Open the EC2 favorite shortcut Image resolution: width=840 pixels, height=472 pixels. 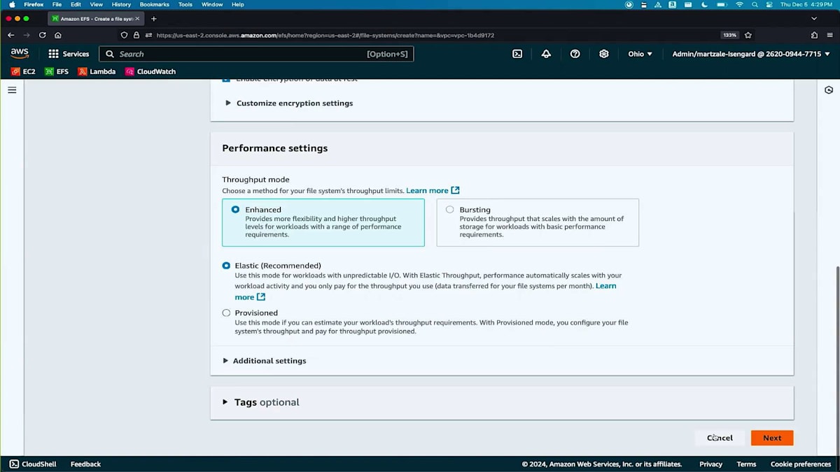coord(23,71)
